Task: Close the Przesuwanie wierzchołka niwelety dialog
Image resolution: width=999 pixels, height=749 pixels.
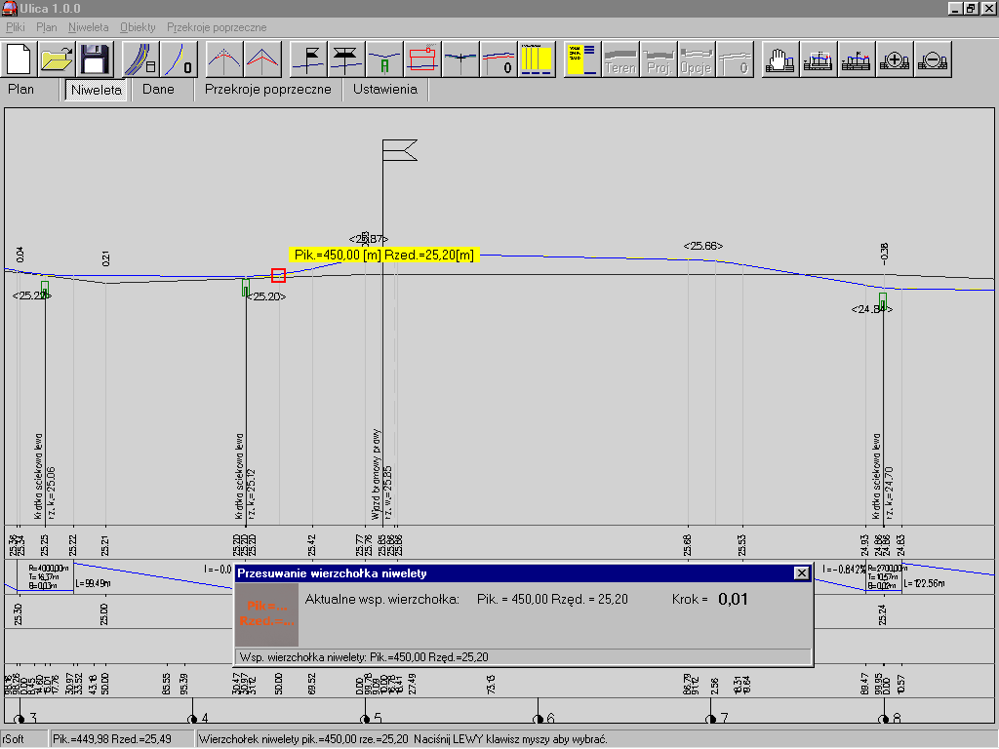Action: pyautogui.click(x=801, y=573)
